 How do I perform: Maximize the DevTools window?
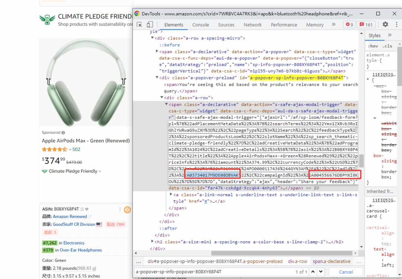click(x=378, y=14)
